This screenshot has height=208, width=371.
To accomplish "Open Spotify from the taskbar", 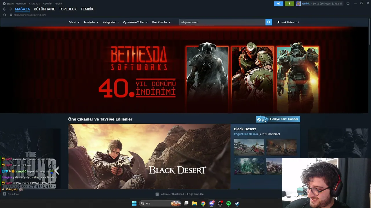I will 228,203.
